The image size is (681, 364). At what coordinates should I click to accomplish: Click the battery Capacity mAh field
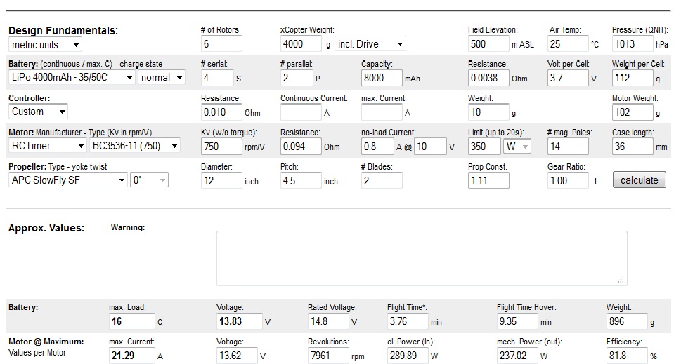coord(382,78)
